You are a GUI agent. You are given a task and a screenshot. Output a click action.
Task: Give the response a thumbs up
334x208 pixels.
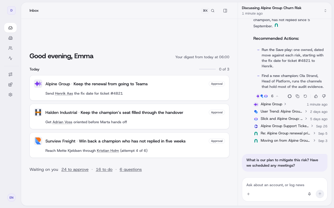point(316,96)
